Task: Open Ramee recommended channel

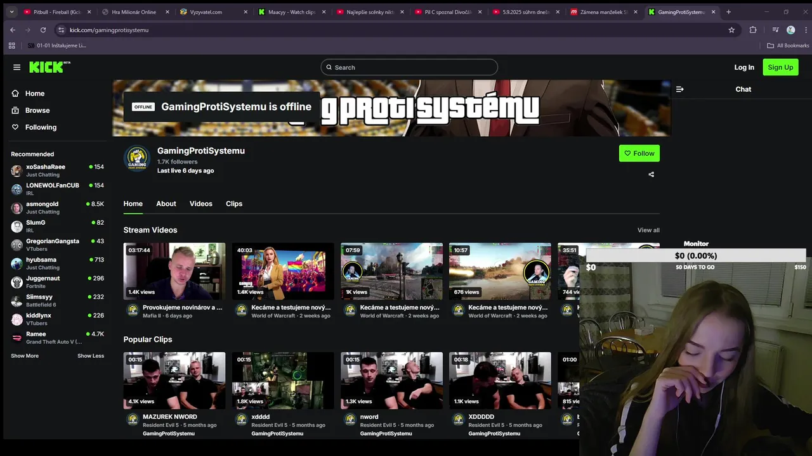Action: pos(57,338)
